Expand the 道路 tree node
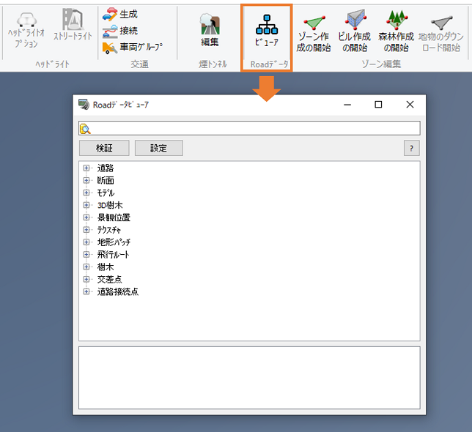 (x=86, y=168)
